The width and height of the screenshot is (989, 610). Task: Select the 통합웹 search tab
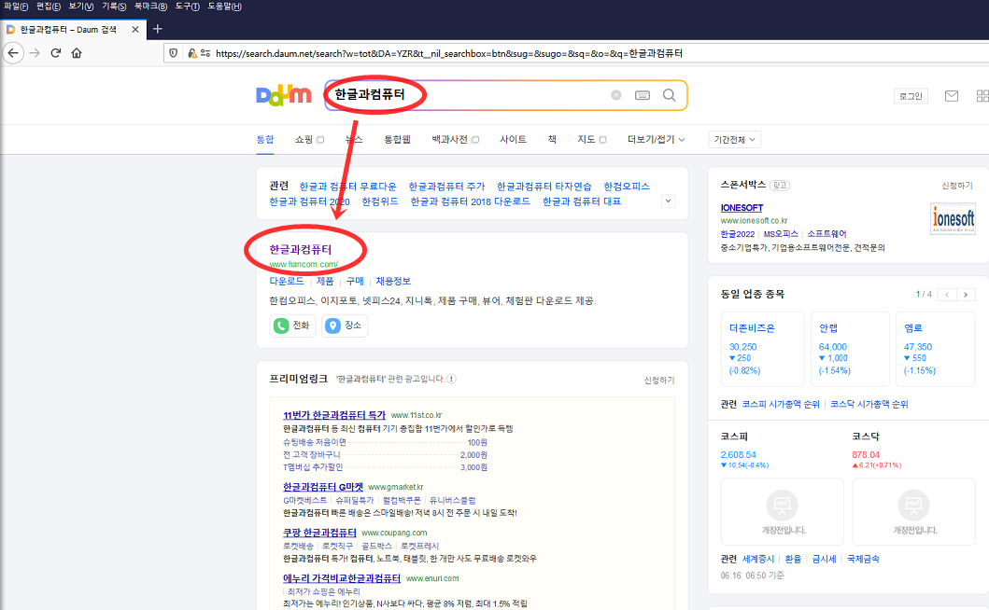click(397, 140)
